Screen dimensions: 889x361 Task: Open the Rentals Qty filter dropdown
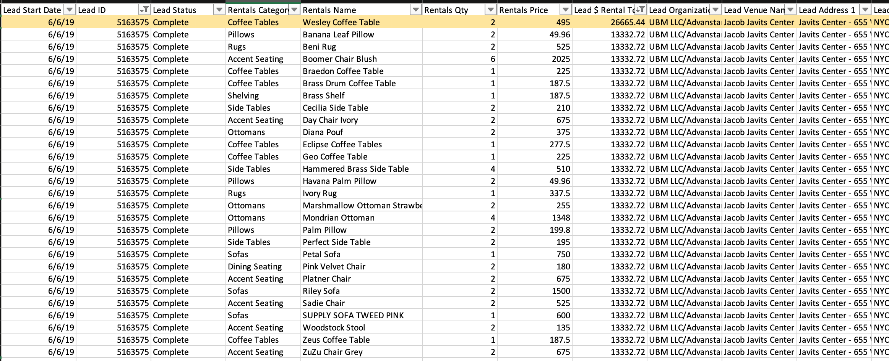pyautogui.click(x=490, y=10)
